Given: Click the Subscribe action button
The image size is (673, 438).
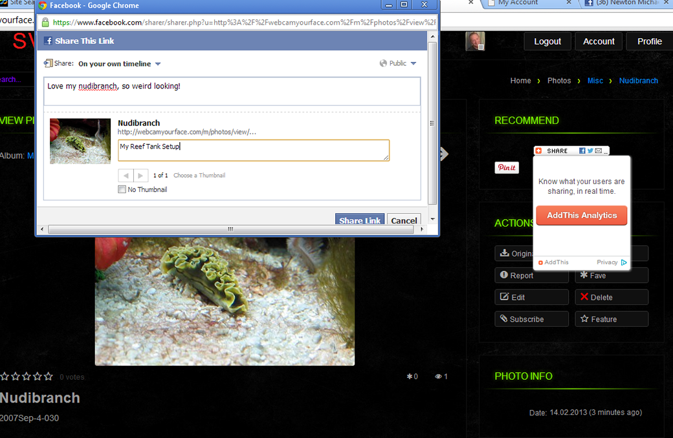Looking at the screenshot, I should coord(531,319).
